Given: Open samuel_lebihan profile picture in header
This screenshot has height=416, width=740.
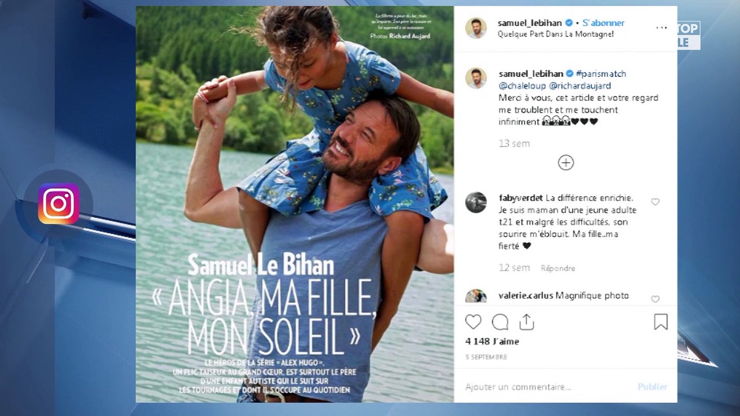Looking at the screenshot, I should tap(476, 28).
